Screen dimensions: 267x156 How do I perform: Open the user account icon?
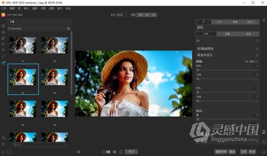pyautogui.click(x=3, y=138)
